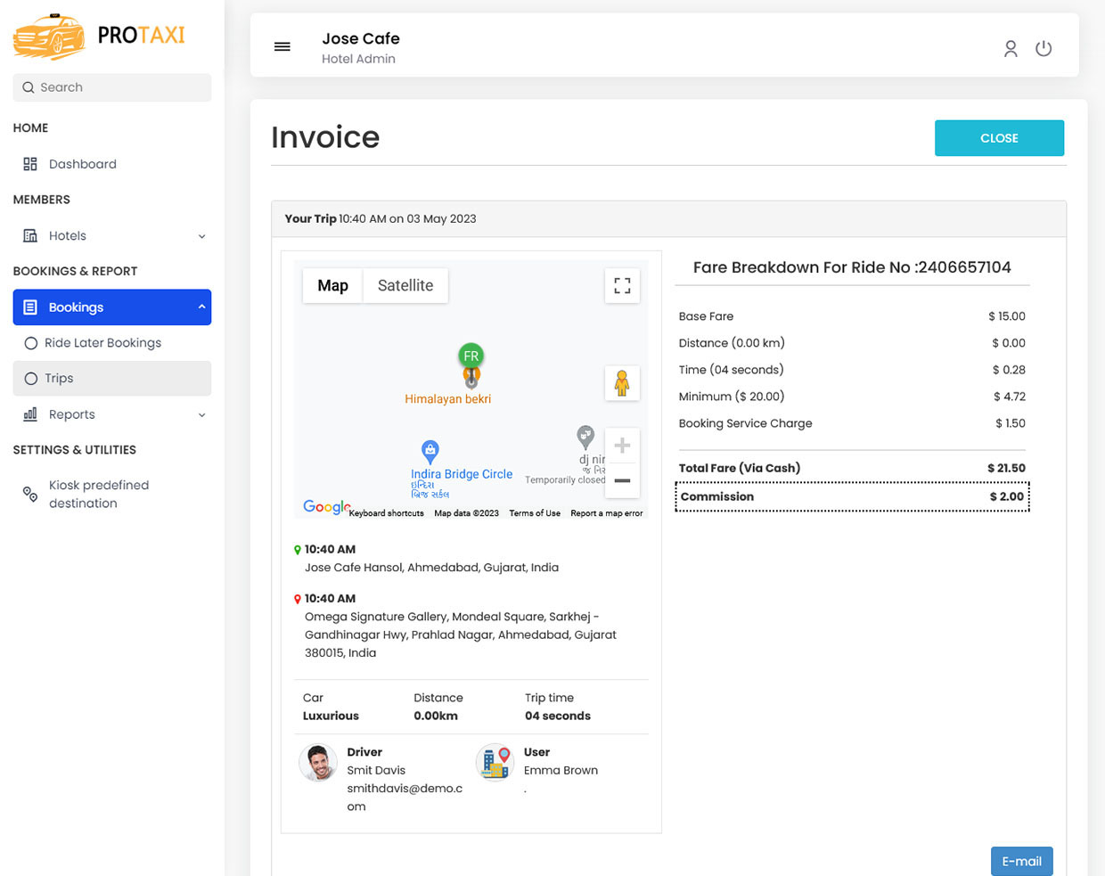The height and width of the screenshot is (876, 1105).
Task: Select Ride Later Bookings option
Action: pyautogui.click(x=102, y=343)
